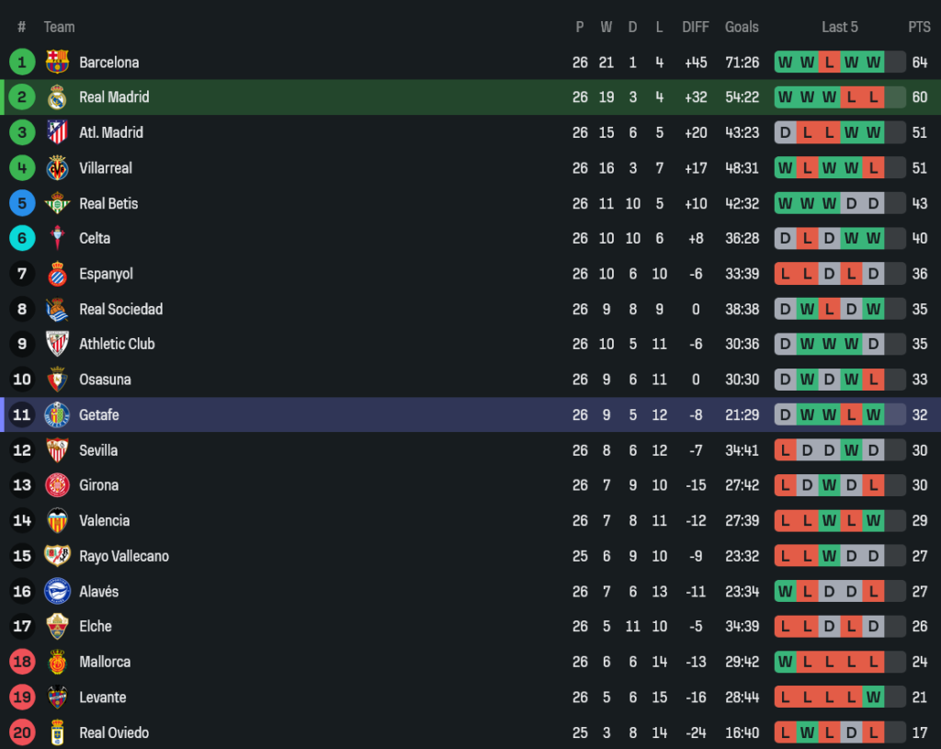Select the Villarreal yellow crest icon

[57, 168]
